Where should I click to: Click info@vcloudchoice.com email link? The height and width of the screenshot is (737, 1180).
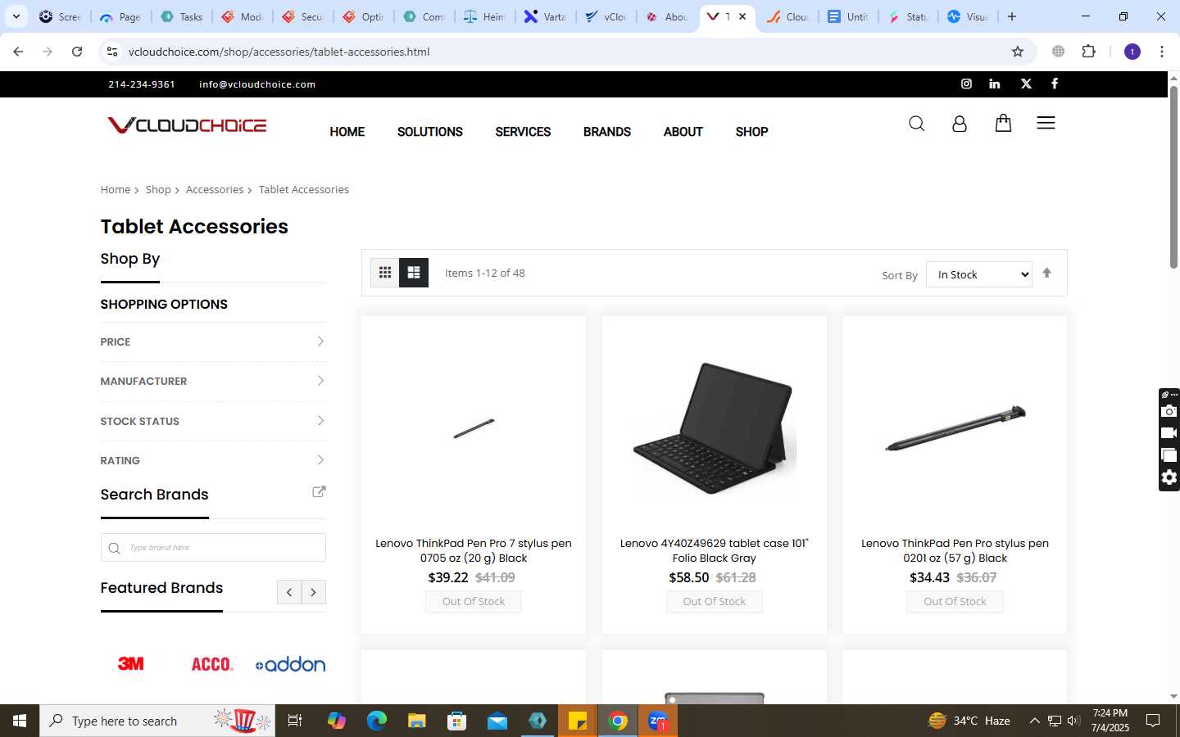click(257, 84)
